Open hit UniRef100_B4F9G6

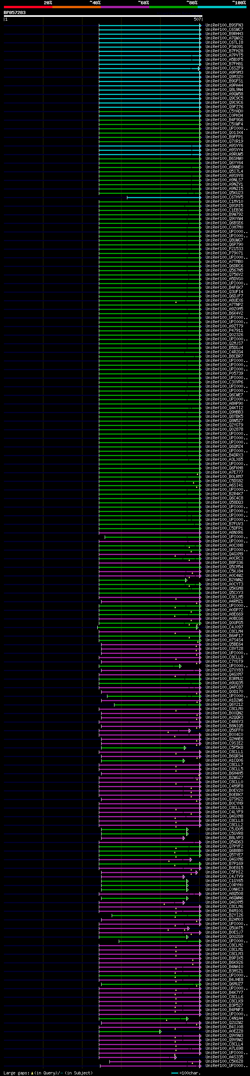point(224,120)
